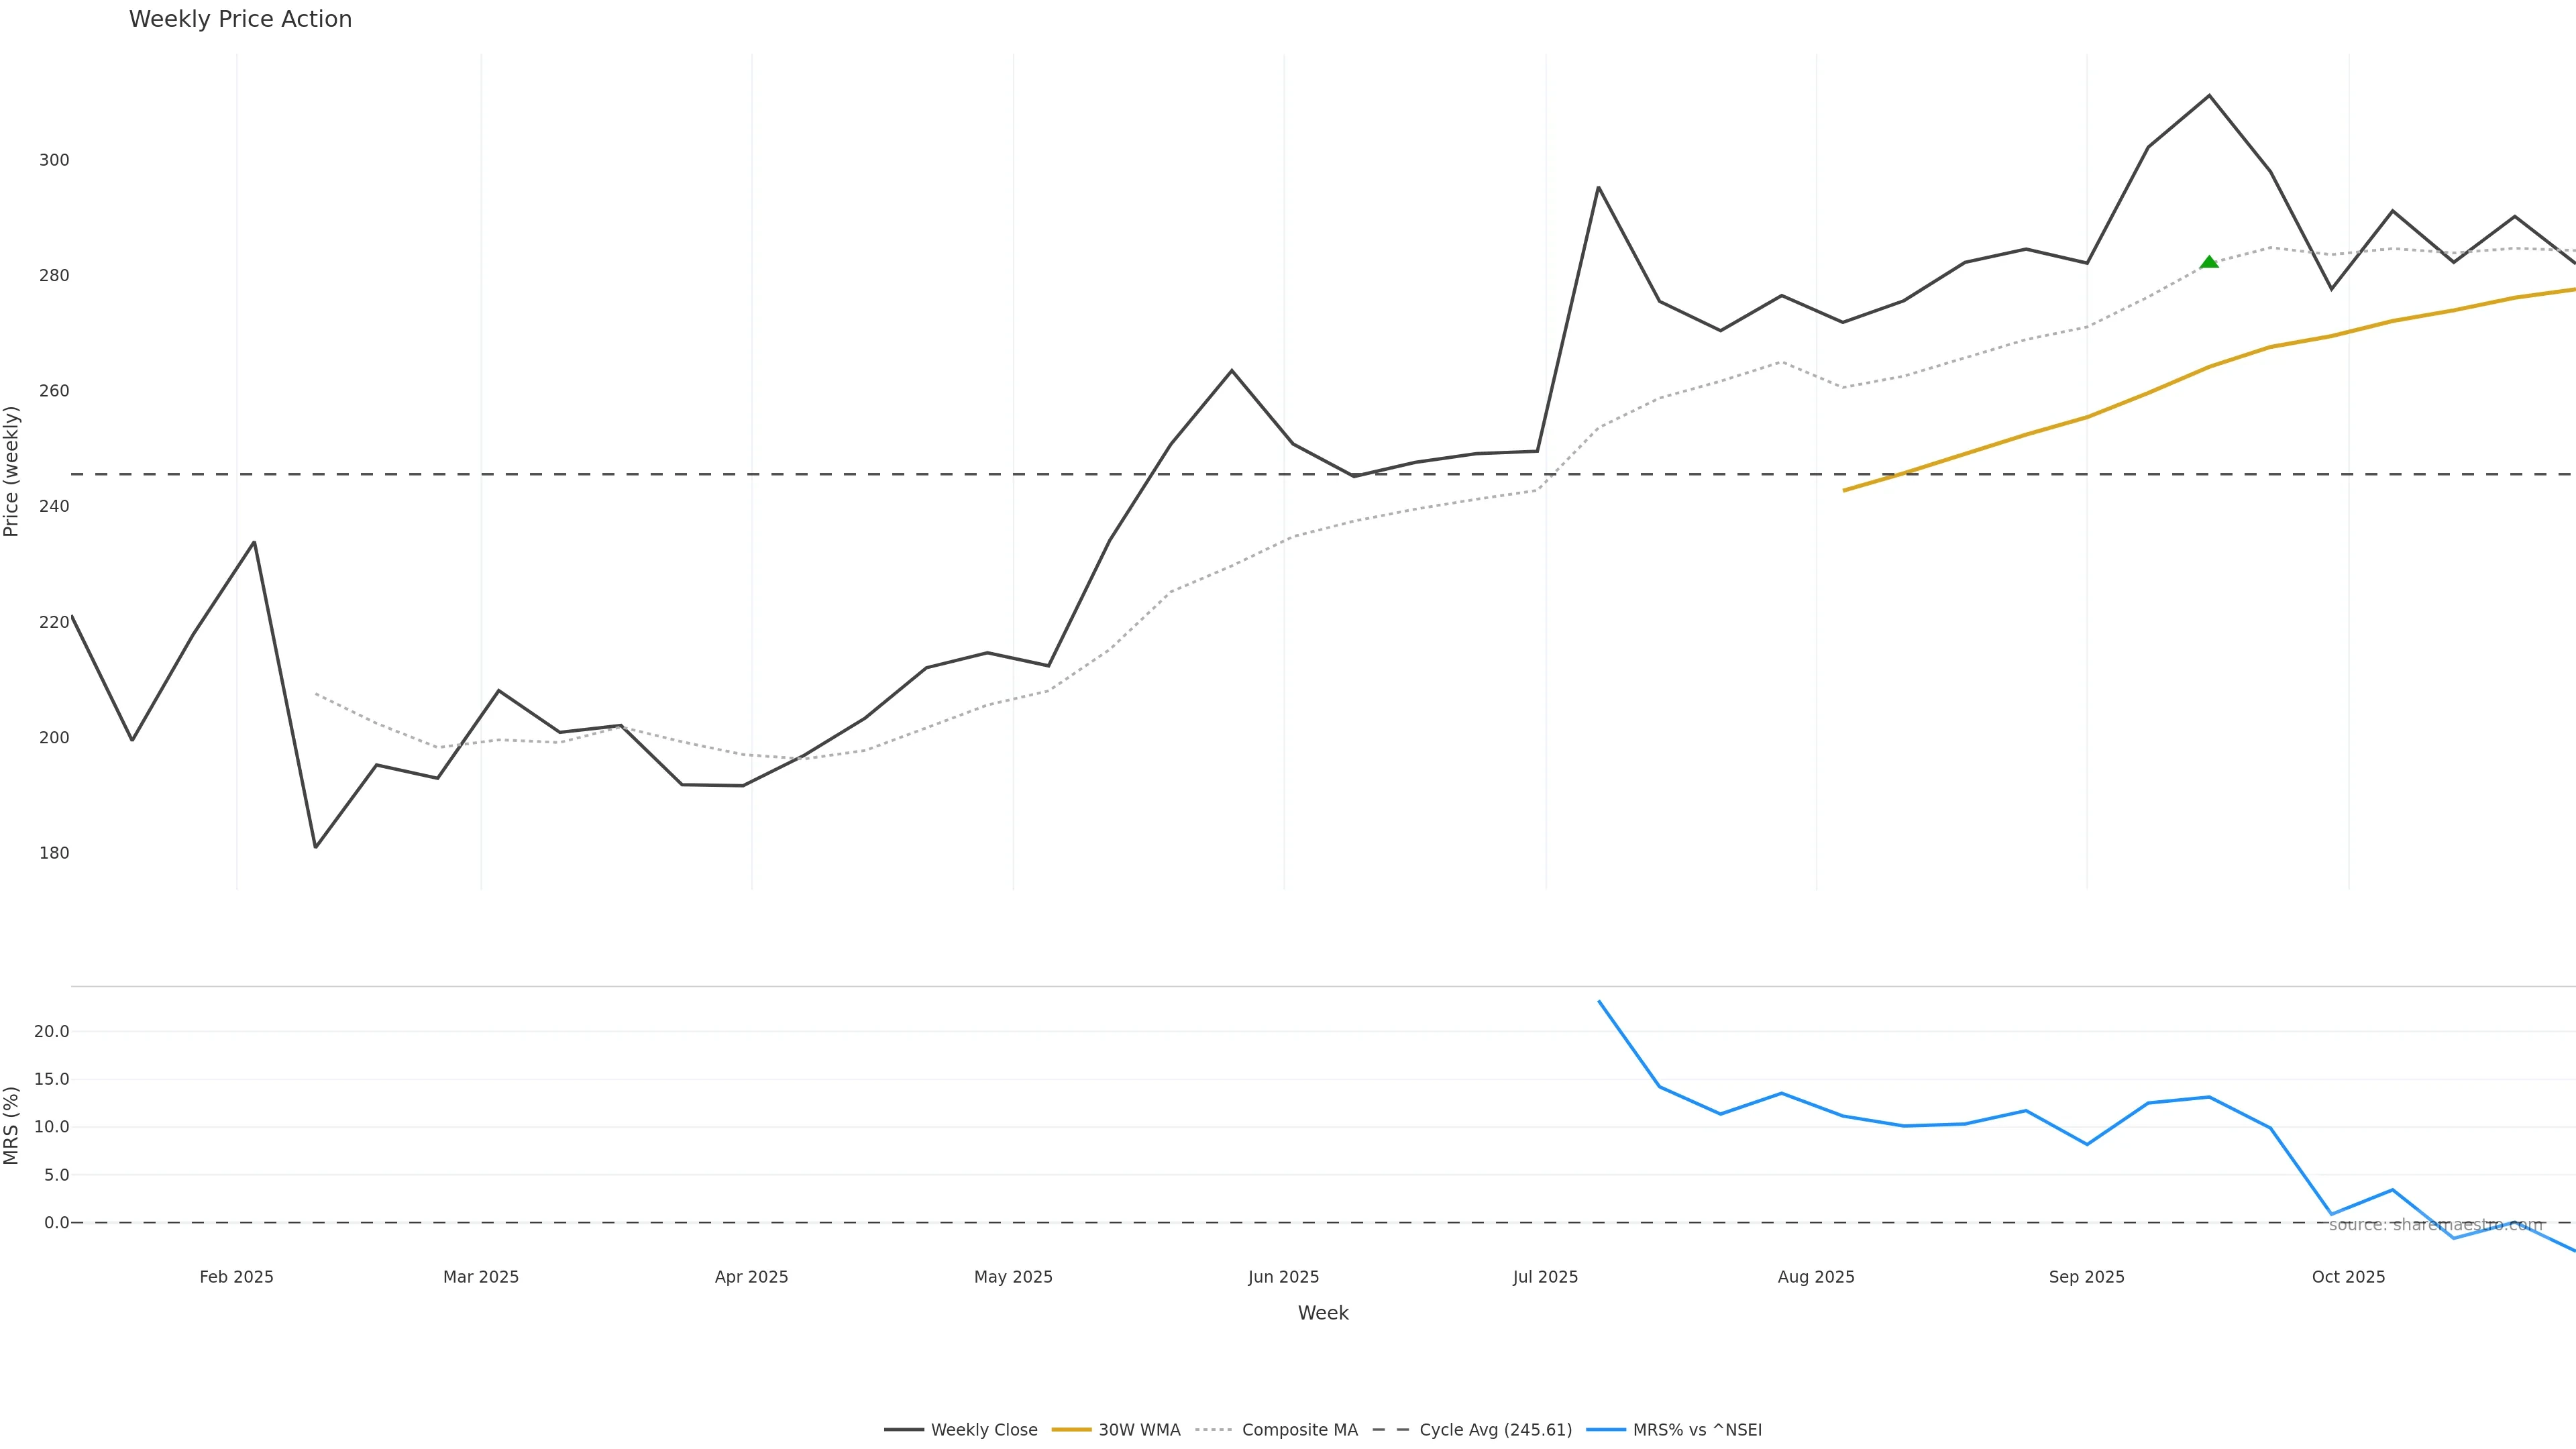
Task: Click the 300 price axis tick label
Action: tap(54, 160)
